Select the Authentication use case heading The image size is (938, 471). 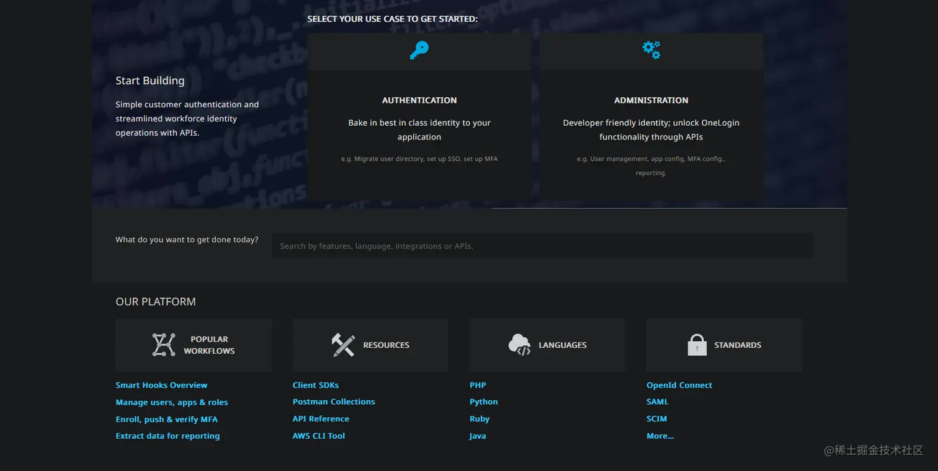click(419, 100)
